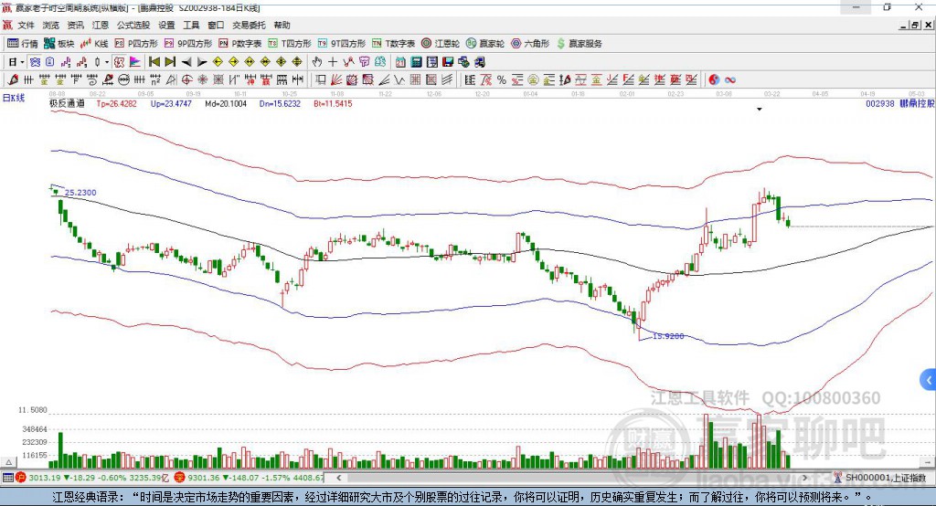The width and height of the screenshot is (936, 506).
Task: Open the 文件 menu
Action: click(27, 25)
